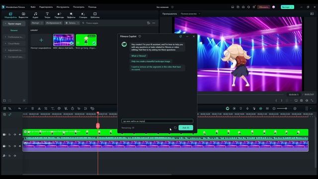Click the marker shield icon above timeline
Viewport: 318px width, 179px height.
(x=240, y=108)
